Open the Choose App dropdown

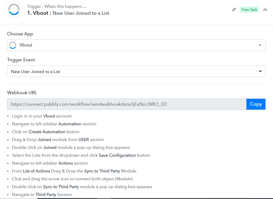pyautogui.click(x=136, y=45)
